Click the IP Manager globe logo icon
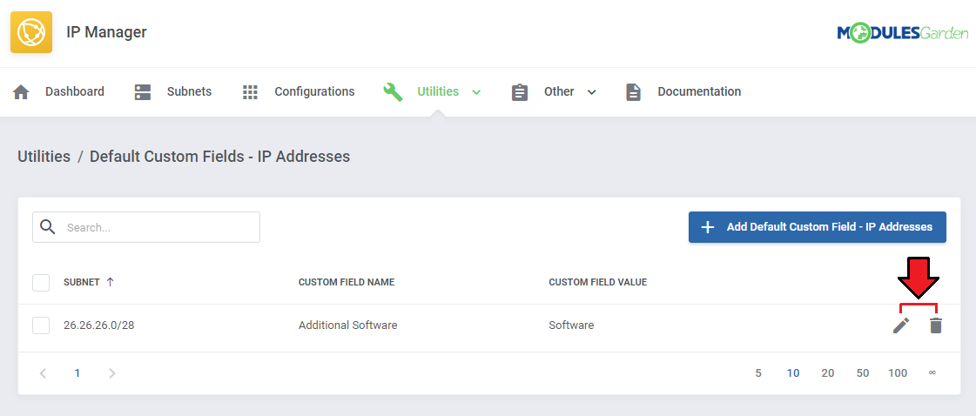 pyautogui.click(x=31, y=31)
